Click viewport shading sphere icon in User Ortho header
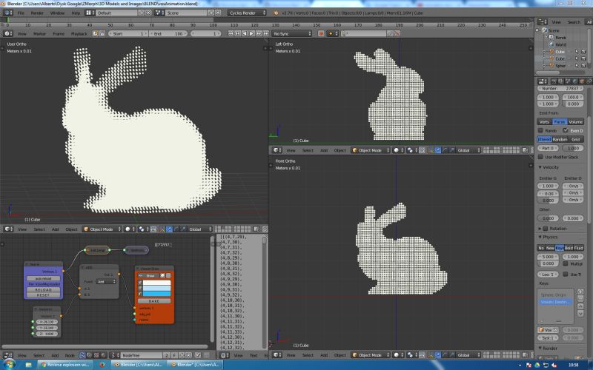This screenshot has width=593, height=370. [x=130, y=229]
